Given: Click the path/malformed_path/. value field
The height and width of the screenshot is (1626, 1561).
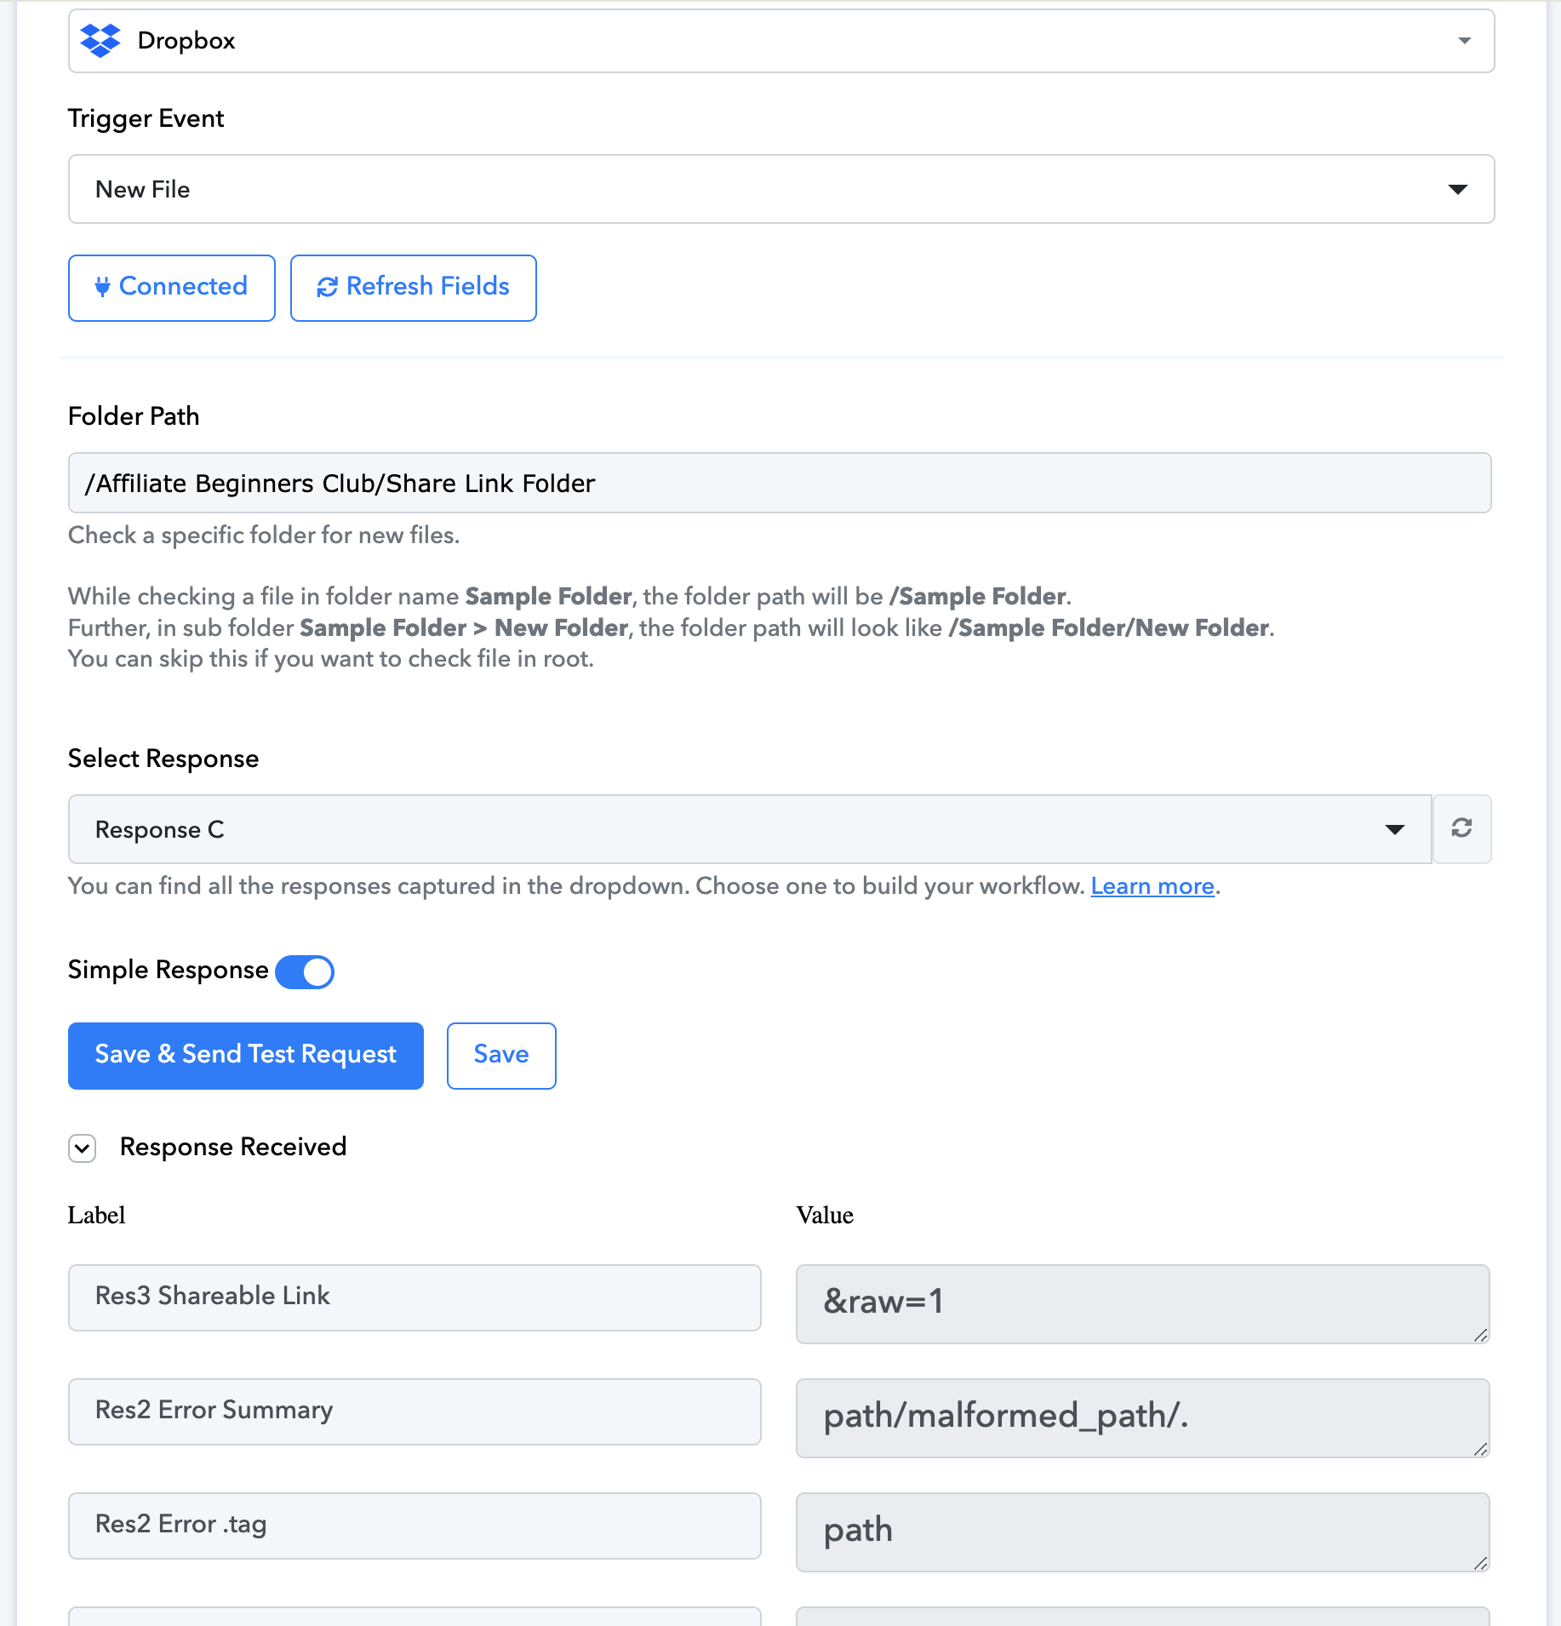Looking at the screenshot, I should pyautogui.click(x=1142, y=1417).
